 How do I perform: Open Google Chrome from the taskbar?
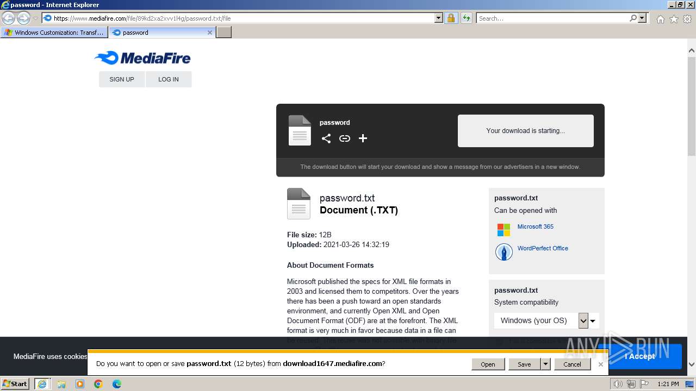coord(98,384)
